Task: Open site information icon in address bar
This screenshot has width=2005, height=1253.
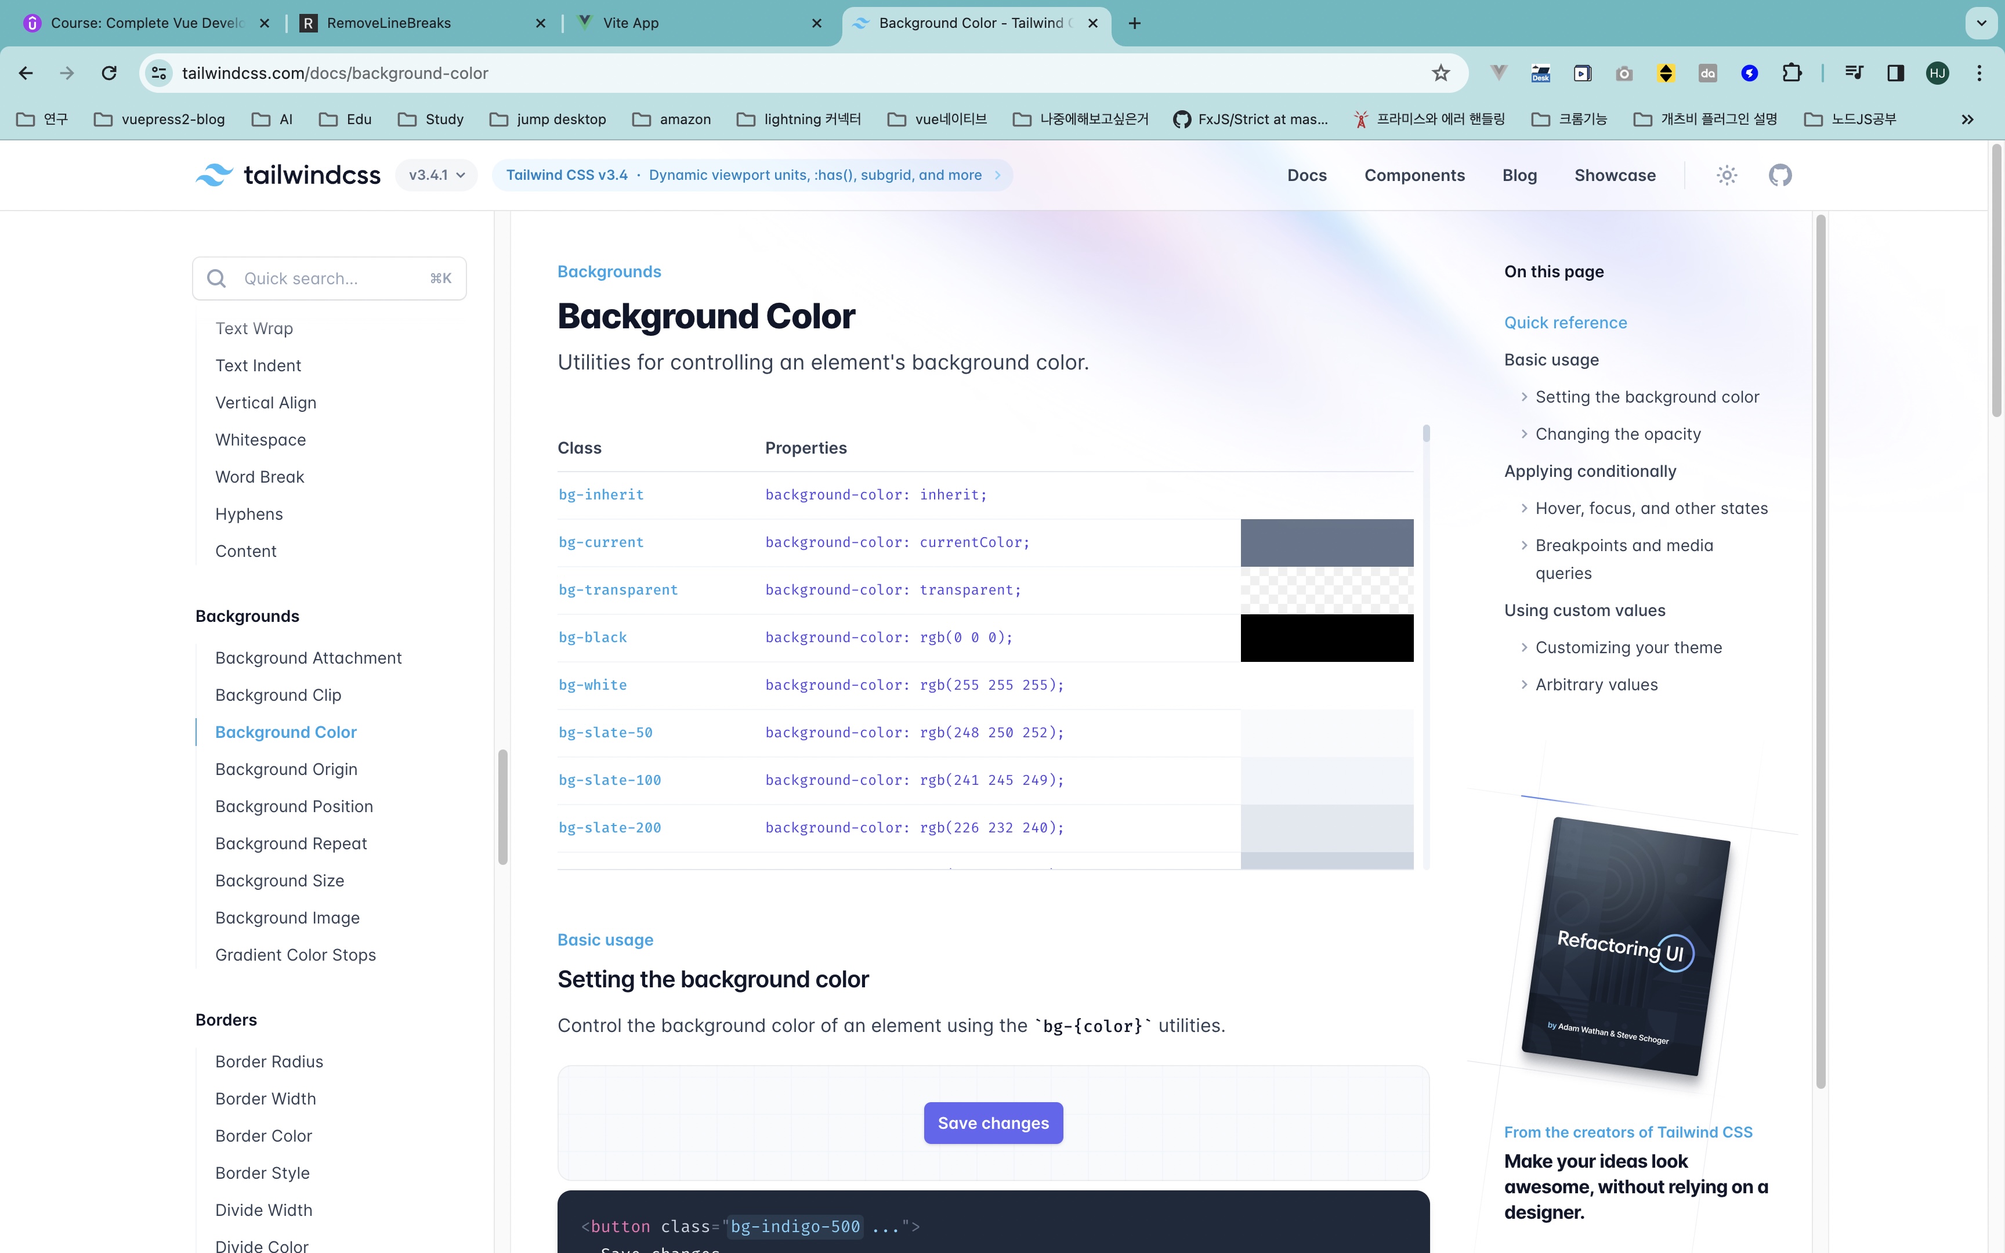Action: [x=159, y=73]
